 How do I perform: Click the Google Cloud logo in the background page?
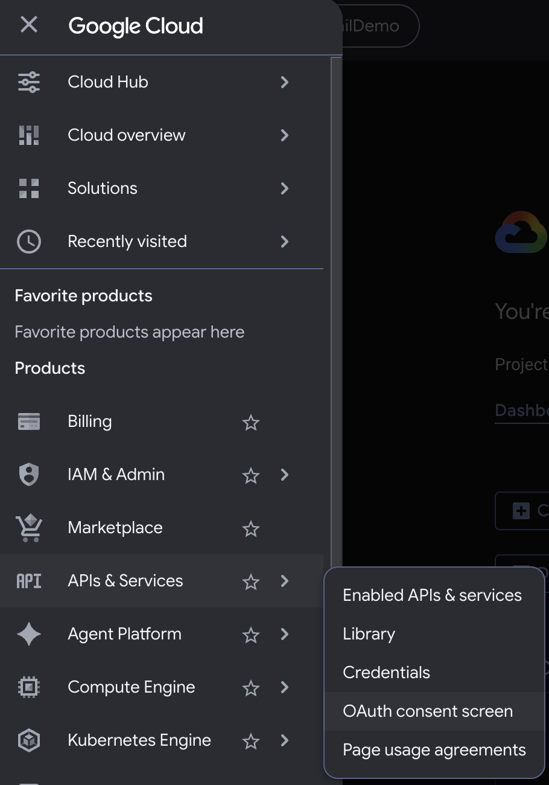(521, 232)
